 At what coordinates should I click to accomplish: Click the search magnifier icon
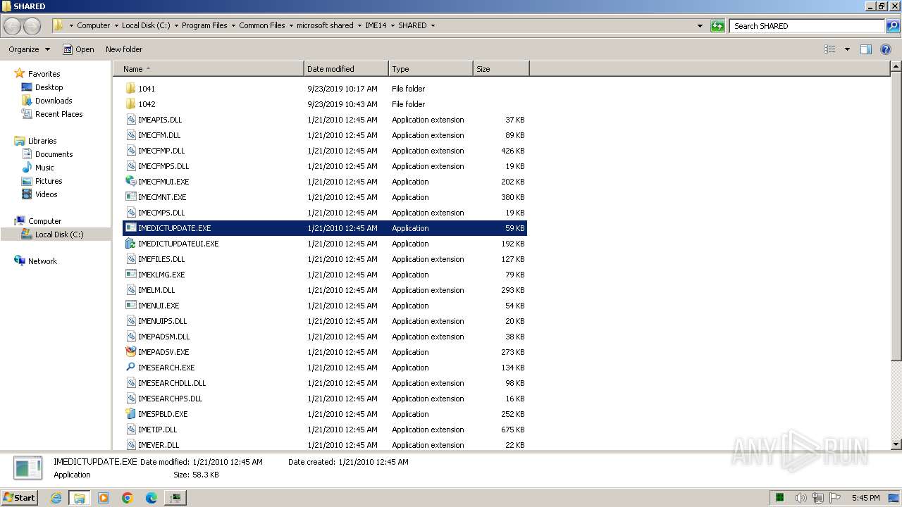tap(893, 26)
